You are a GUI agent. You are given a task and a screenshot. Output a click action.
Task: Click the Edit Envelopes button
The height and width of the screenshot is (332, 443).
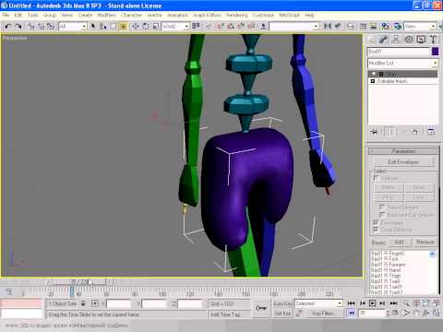[403, 162]
